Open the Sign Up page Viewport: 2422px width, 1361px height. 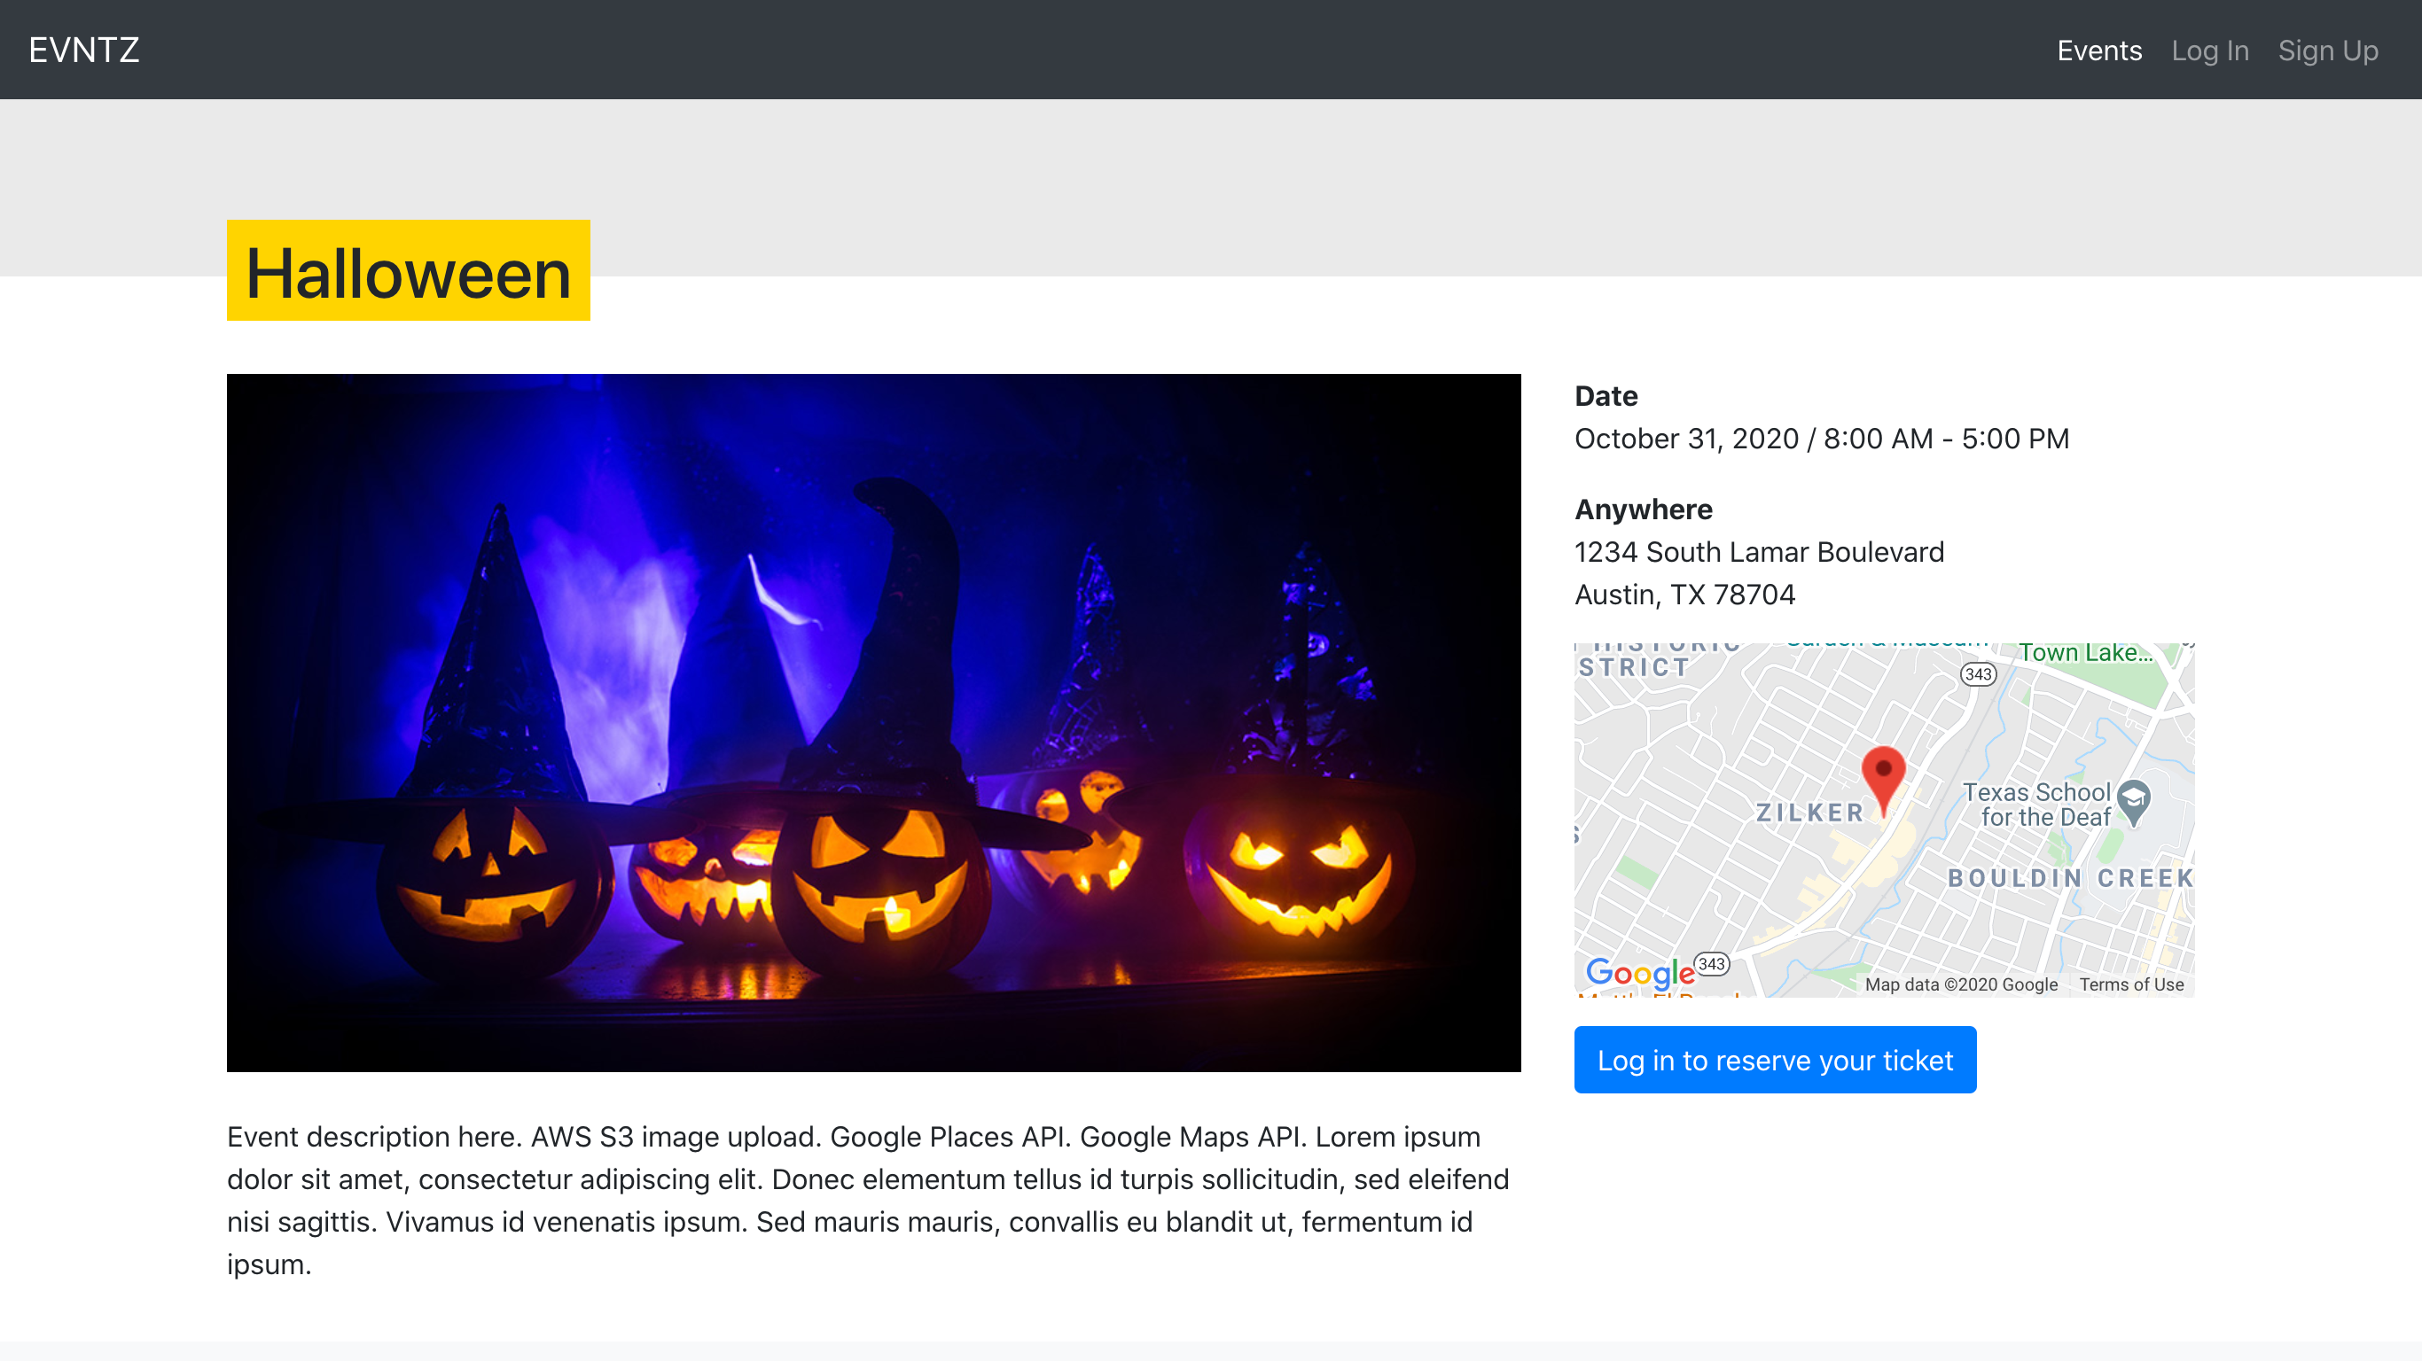(x=2328, y=50)
